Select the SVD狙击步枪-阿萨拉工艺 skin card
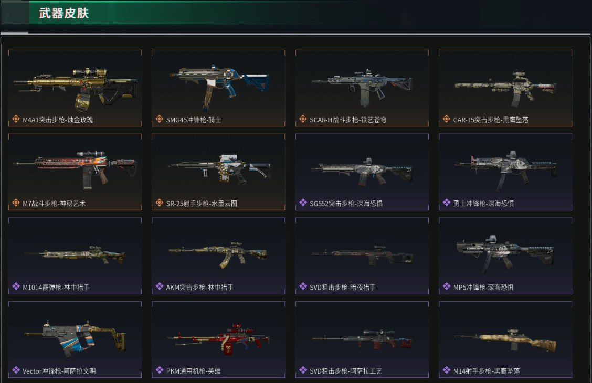 [362, 339]
